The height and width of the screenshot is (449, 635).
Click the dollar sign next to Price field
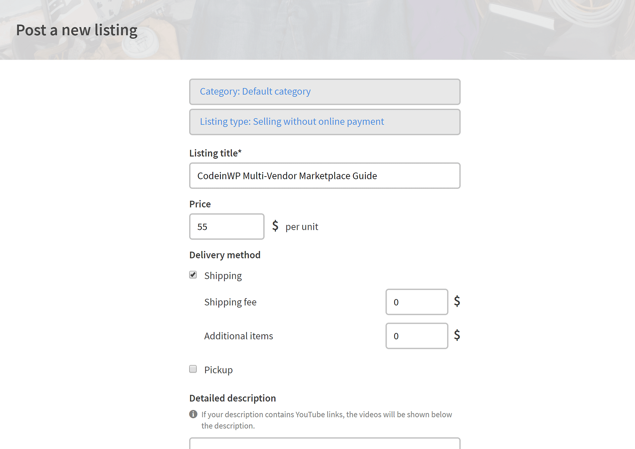[x=275, y=226]
